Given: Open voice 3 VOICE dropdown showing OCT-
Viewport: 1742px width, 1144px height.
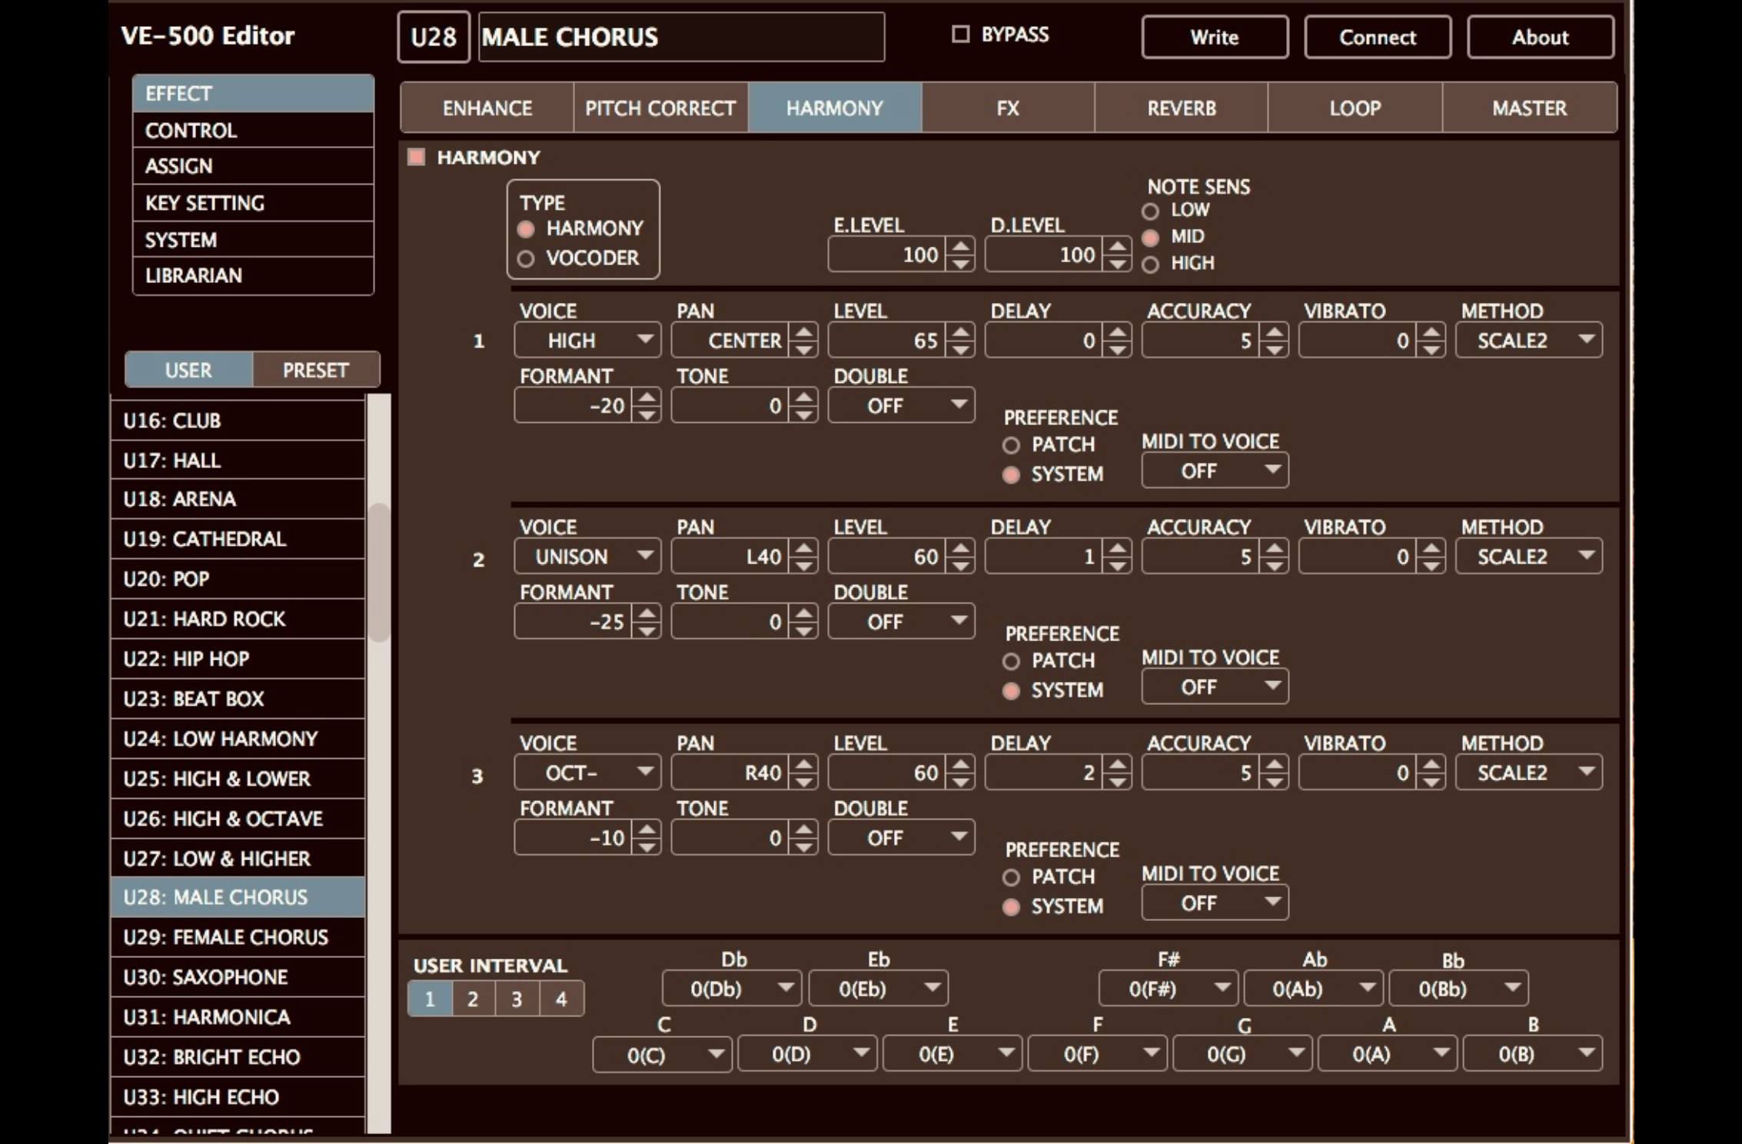Looking at the screenshot, I should [587, 772].
